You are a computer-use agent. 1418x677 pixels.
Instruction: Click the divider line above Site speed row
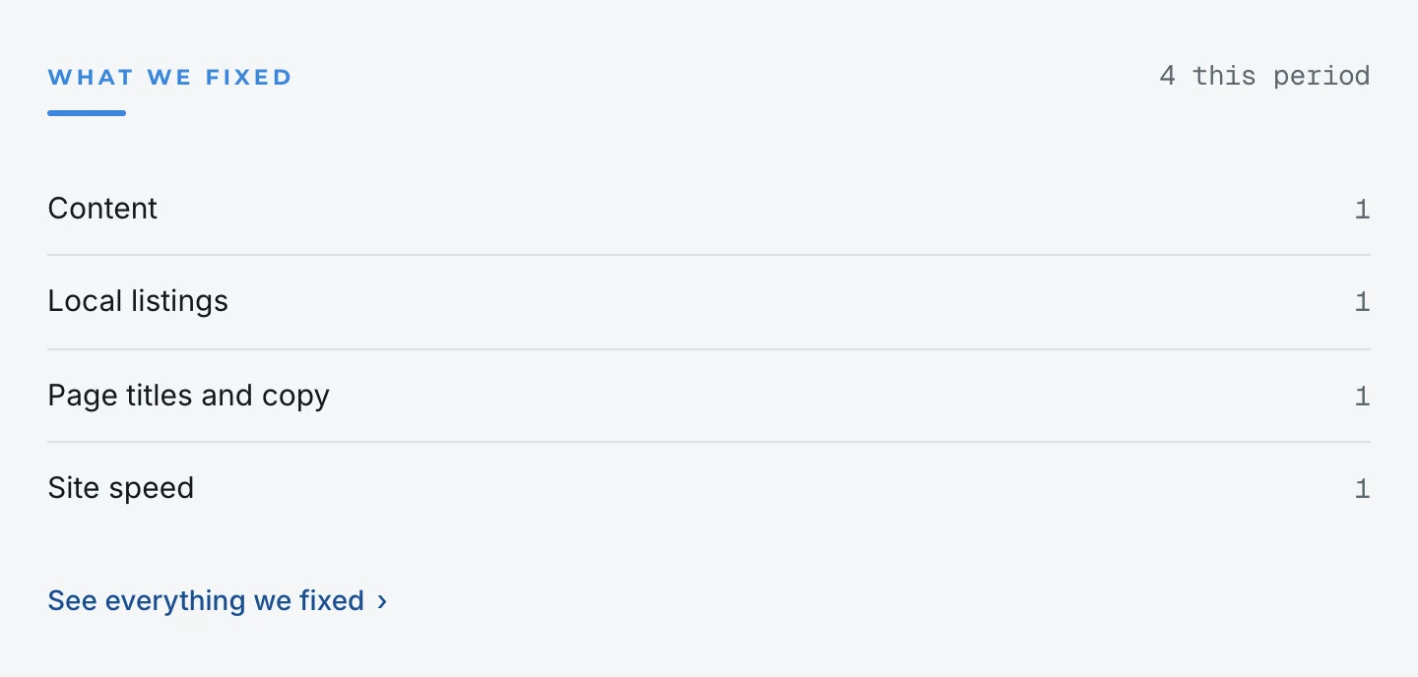[x=709, y=442]
